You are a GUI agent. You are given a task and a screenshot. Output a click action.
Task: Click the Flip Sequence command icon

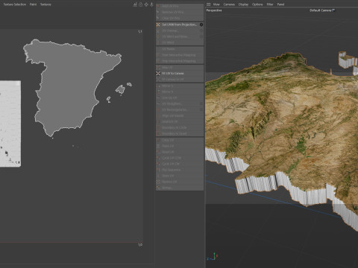pos(158,170)
